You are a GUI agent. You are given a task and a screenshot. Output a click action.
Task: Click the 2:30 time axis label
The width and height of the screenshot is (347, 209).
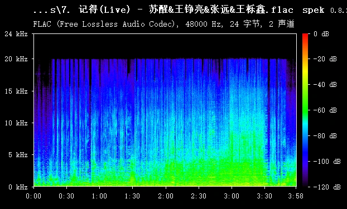(x=199, y=196)
